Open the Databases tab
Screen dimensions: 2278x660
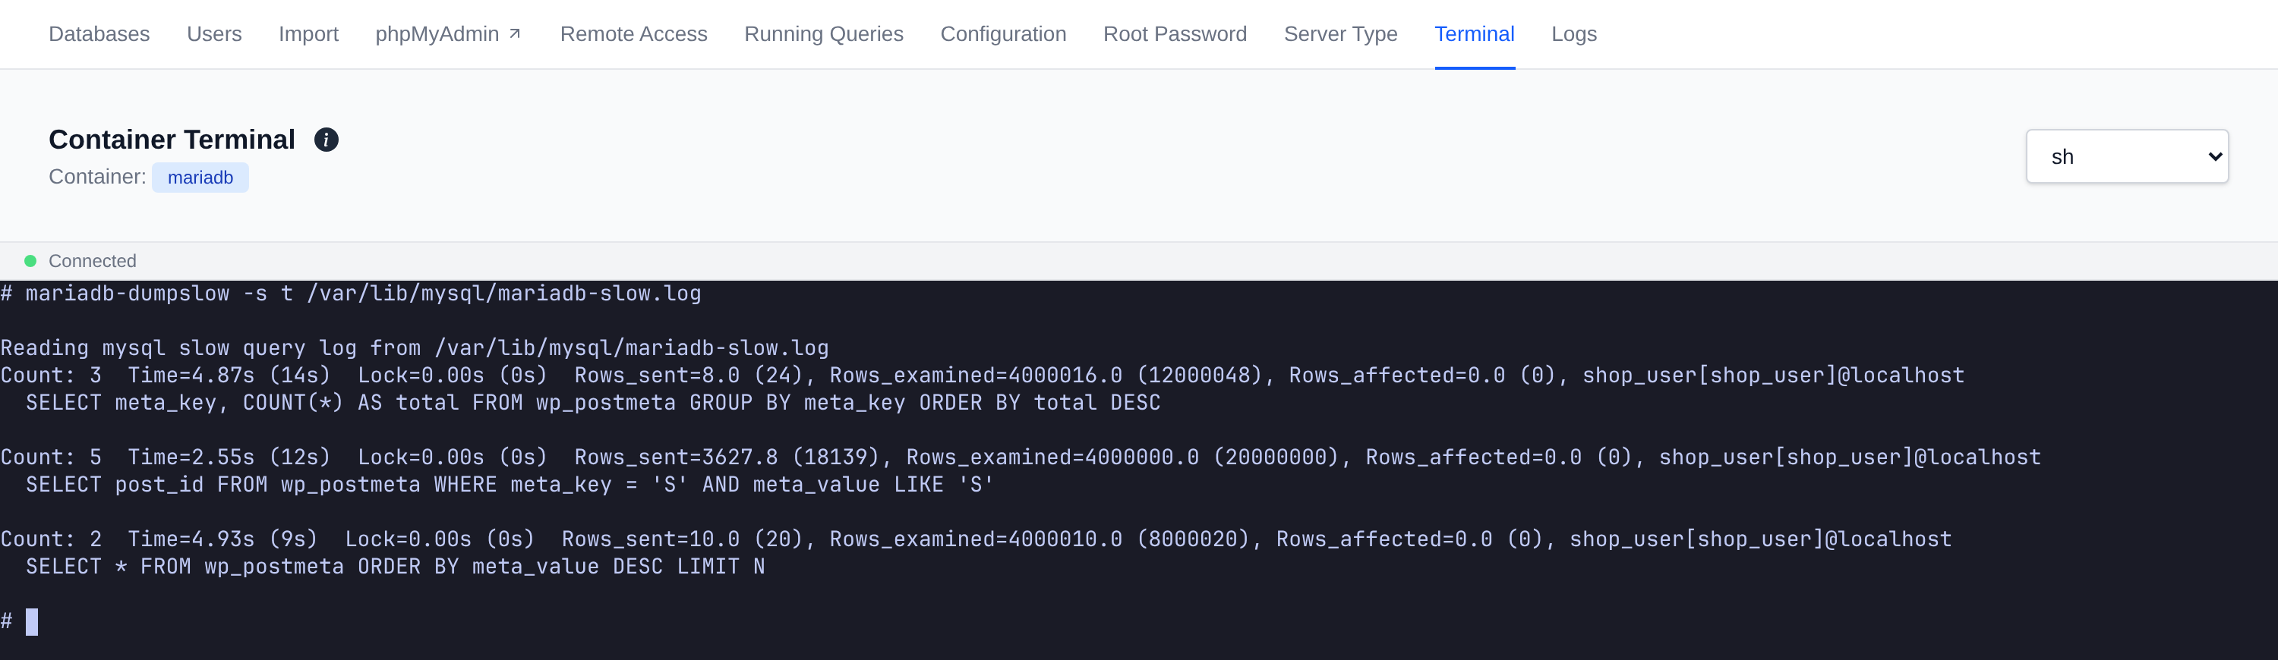(x=99, y=33)
